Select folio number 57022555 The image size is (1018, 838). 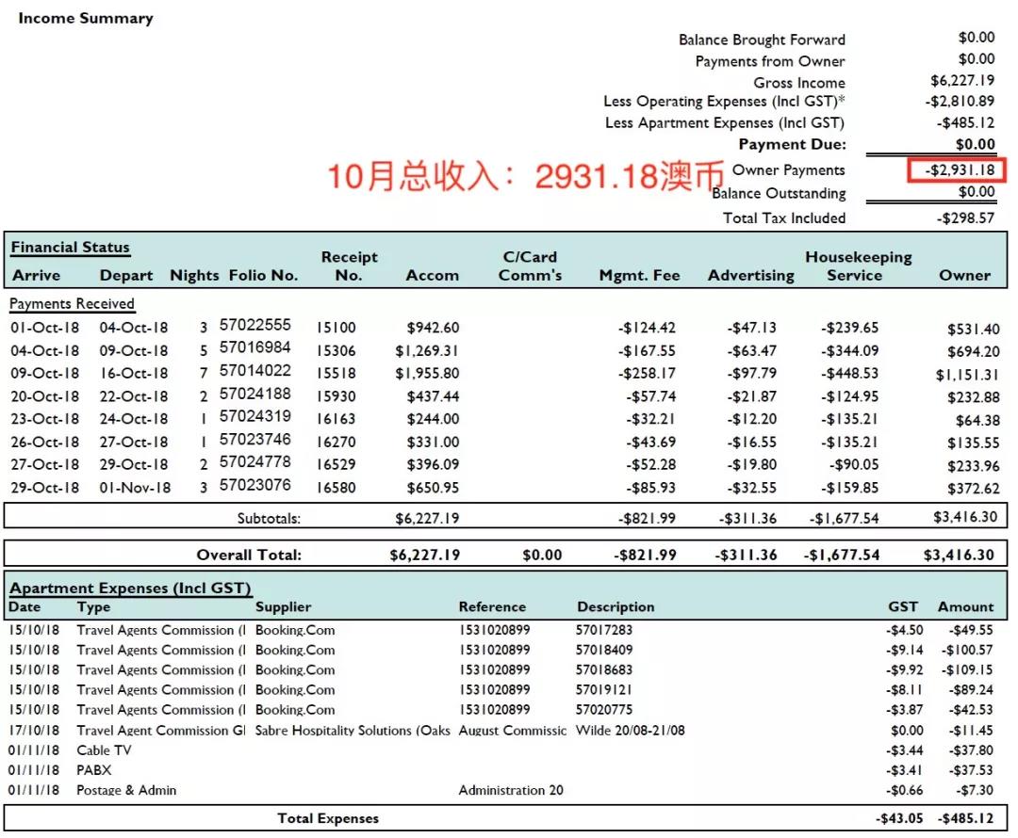254,326
